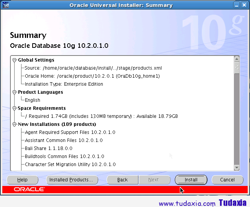Click the Oracle logo in red bar
Viewport: 250px width, 207px height.
point(29,189)
